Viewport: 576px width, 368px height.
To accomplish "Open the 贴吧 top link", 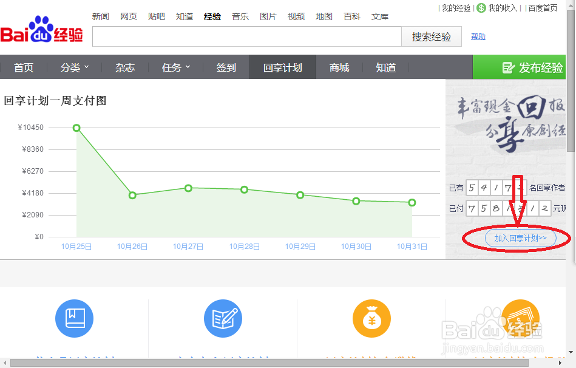I will coord(157,16).
